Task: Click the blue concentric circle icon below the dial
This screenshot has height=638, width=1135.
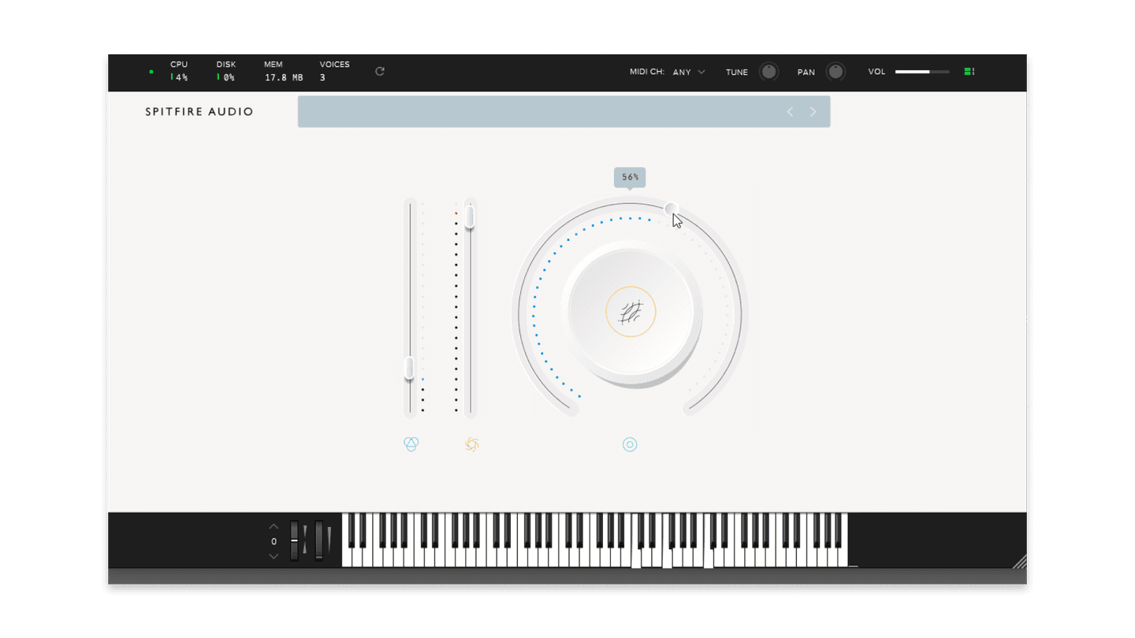Action: point(630,444)
